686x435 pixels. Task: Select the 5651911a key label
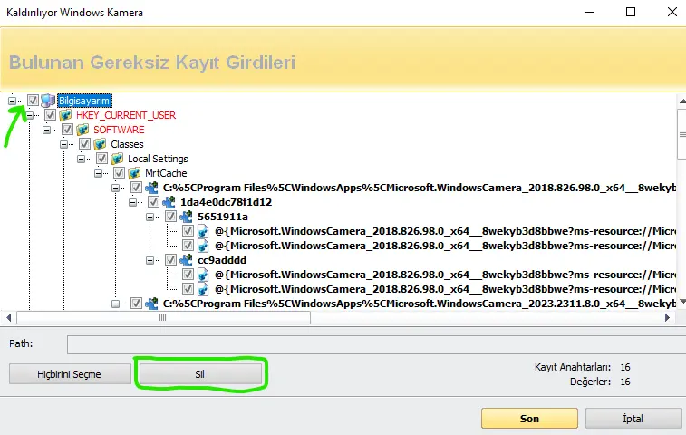[223, 217]
